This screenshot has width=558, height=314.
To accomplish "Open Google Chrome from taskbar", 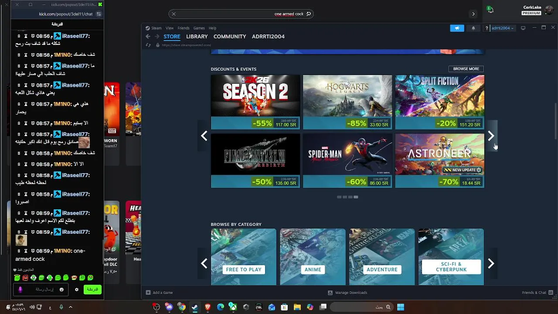I will pyautogui.click(x=182, y=307).
